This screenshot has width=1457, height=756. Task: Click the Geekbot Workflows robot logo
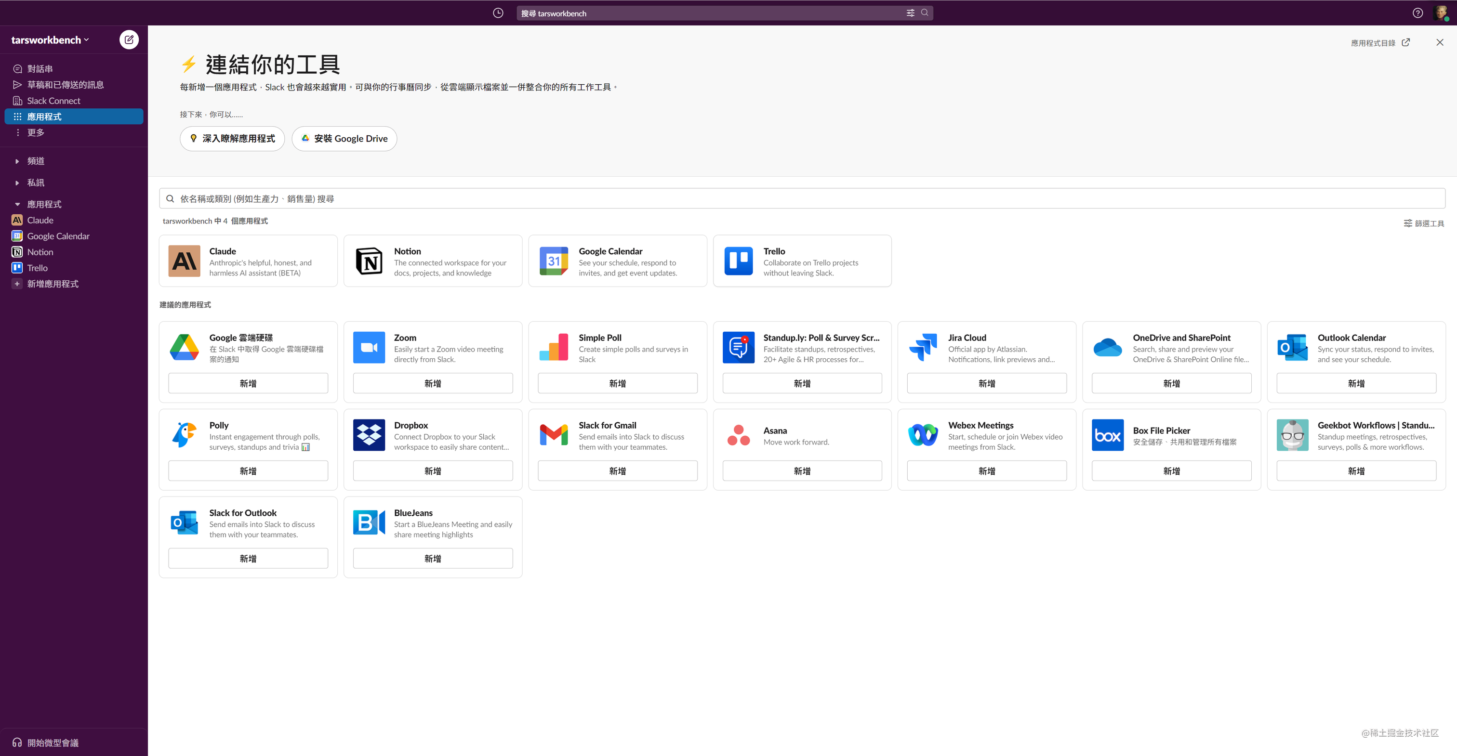tap(1292, 435)
